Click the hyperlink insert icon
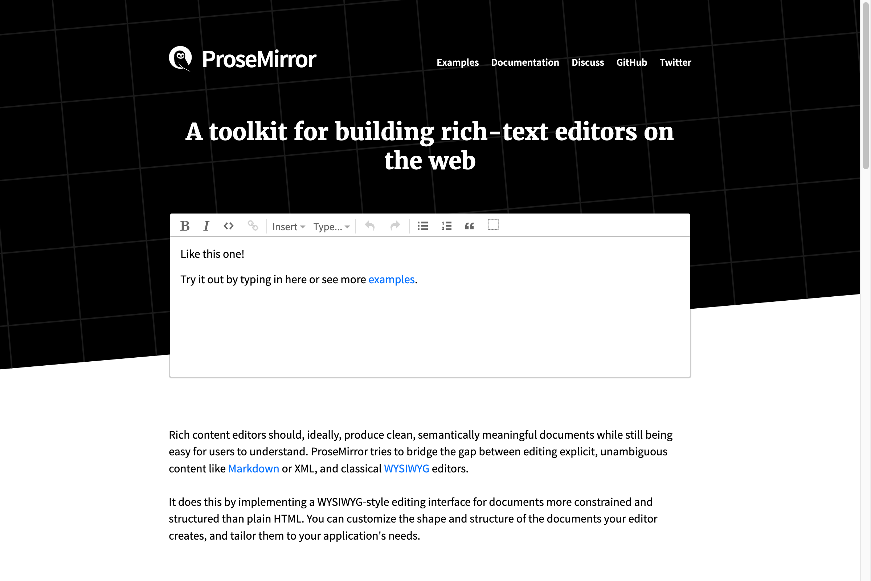Screen dimensions: 871x581 [253, 226]
